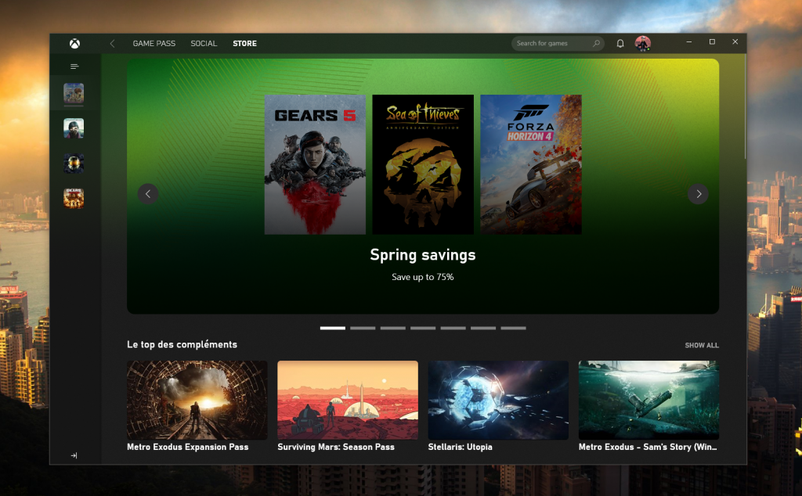This screenshot has width=802, height=496.
Task: Open the Forza Horizon 4 cover
Action: [531, 164]
